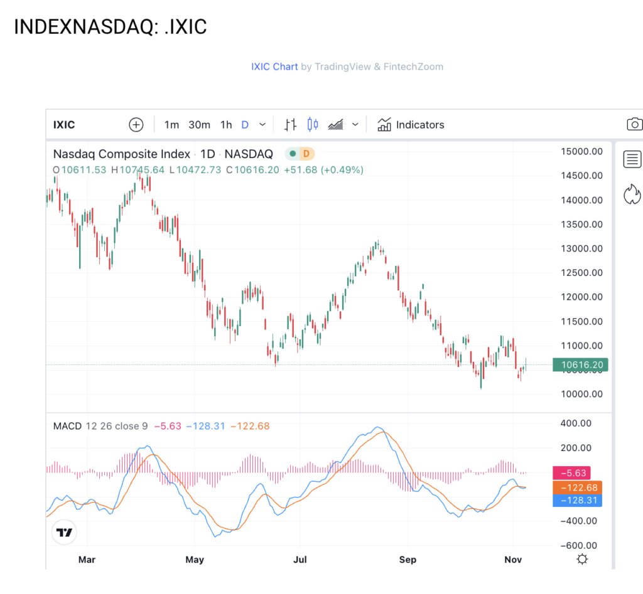Open chart settings gear icon
Image resolution: width=643 pixels, height=594 pixels.
pos(582,559)
